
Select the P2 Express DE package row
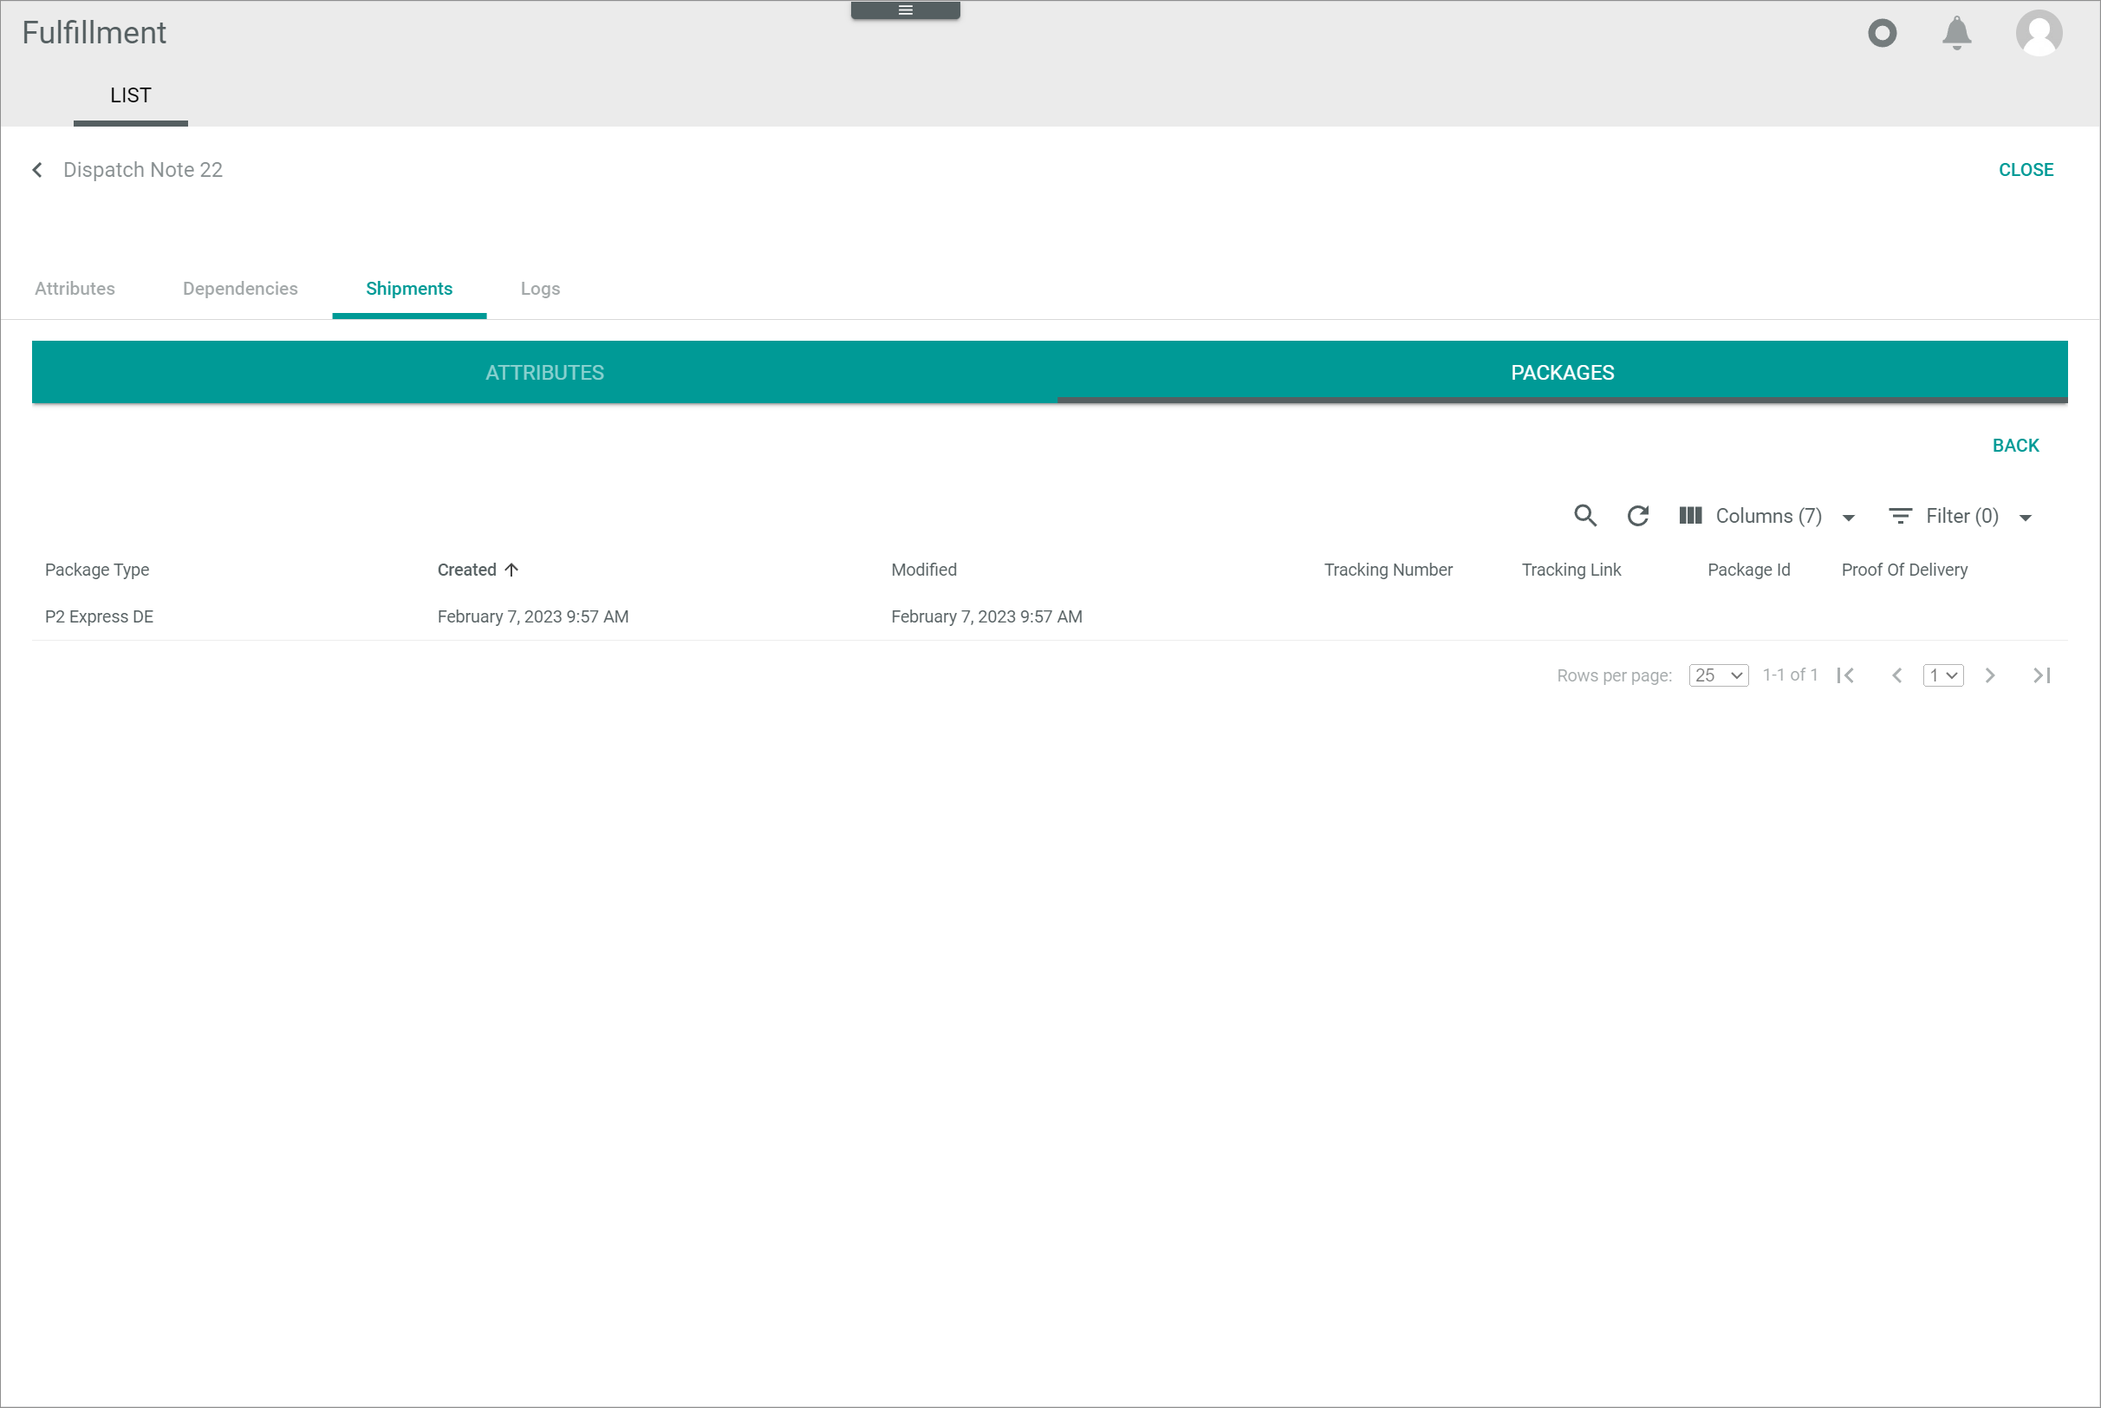[x=99, y=617]
